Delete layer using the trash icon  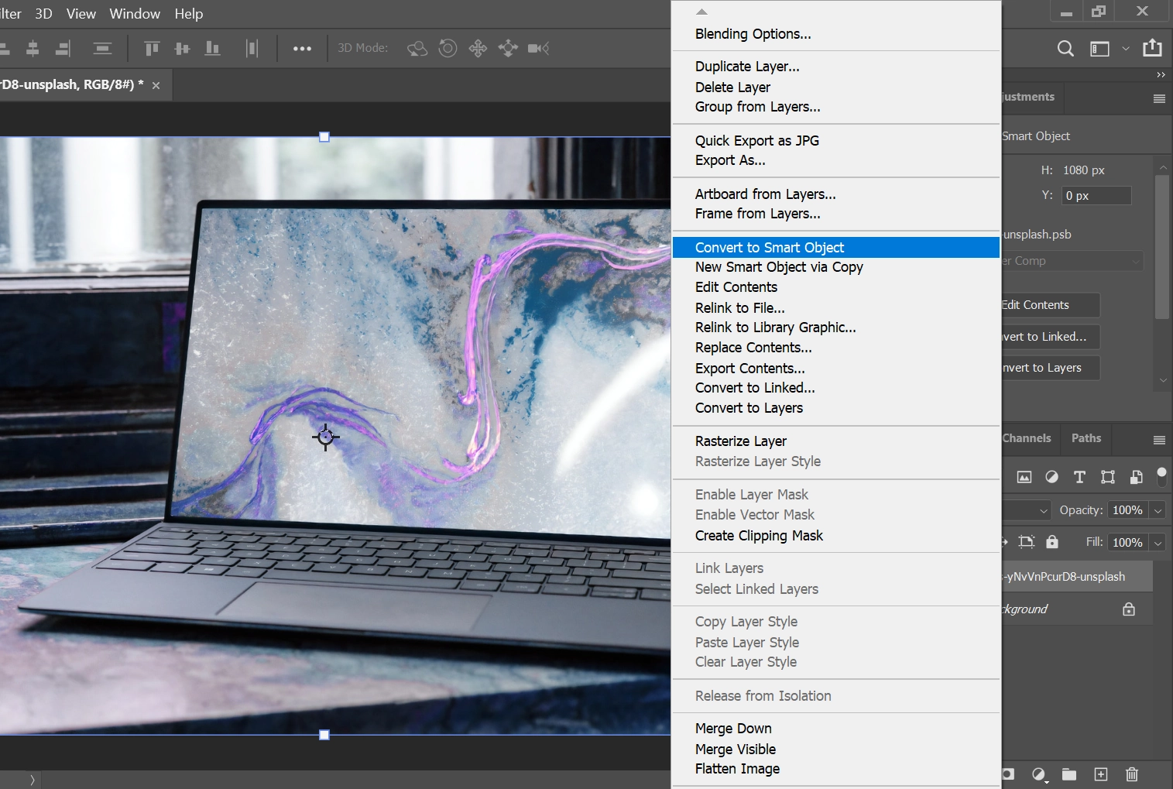[x=1131, y=774]
